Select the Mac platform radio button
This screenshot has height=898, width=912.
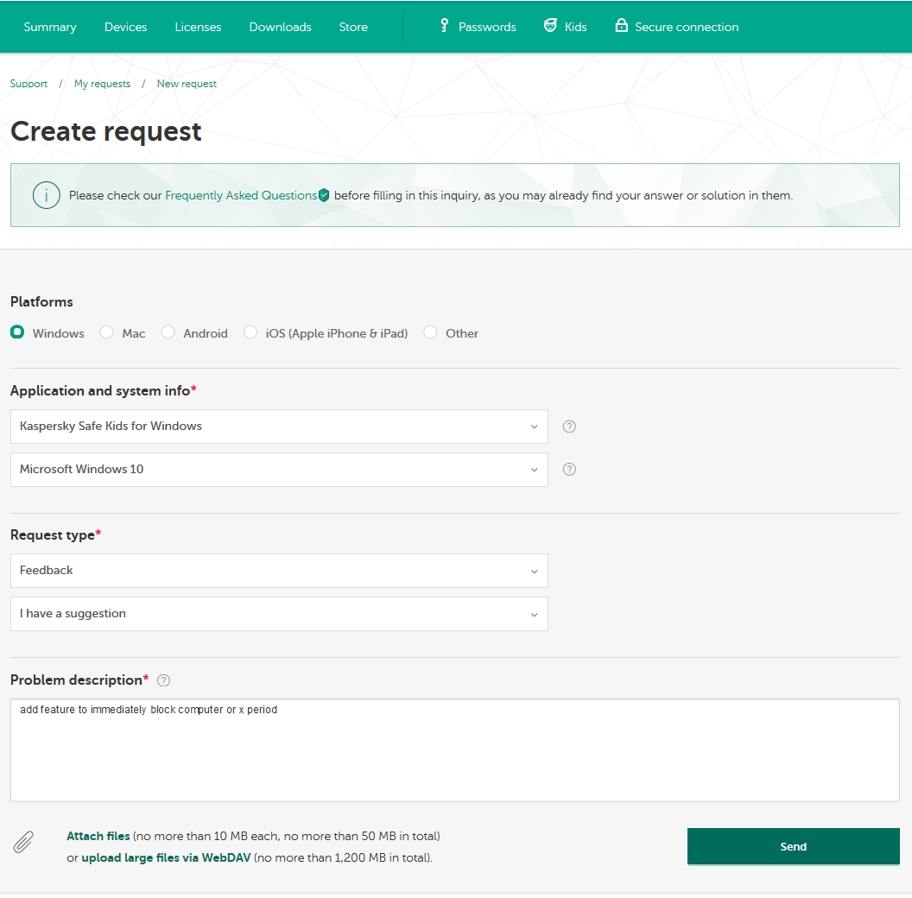[x=106, y=332]
